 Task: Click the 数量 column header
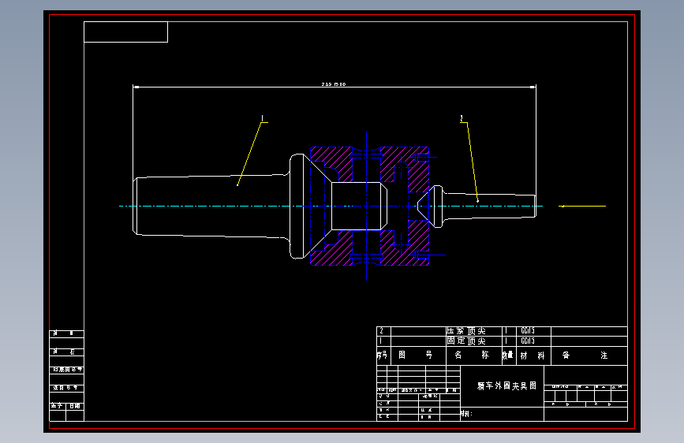click(x=507, y=356)
